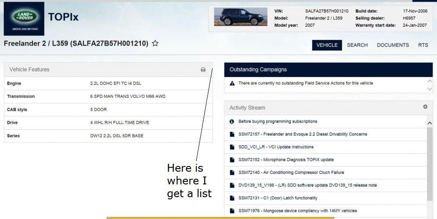Image resolution: width=437 pixels, height=219 pixels.
Task: Click the Engine value 2.2L DOHC EFI TC I4 DSL
Action: pos(116,83)
